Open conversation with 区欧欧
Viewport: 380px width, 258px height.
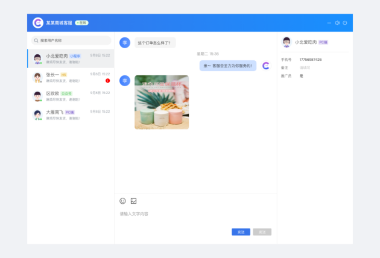(x=71, y=96)
